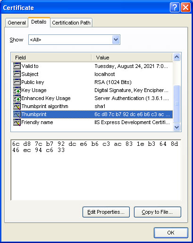
Task: Click the Enhanced Key Usage icon
Action: coord(17,98)
